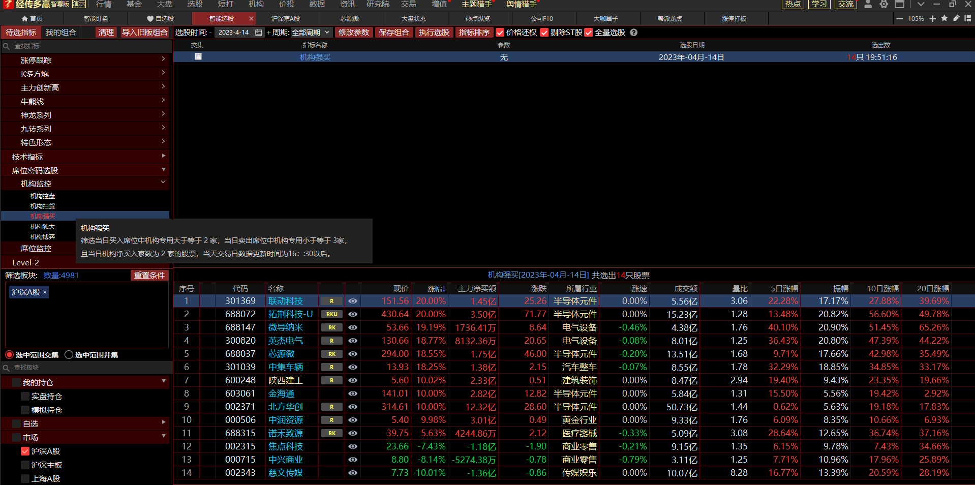975x485 pixels.
Task: Toggle the 价格还权 checkbox
Action: click(500, 33)
